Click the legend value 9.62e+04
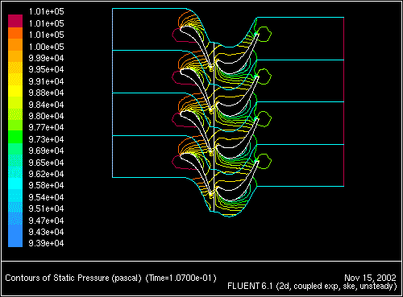 (47, 174)
